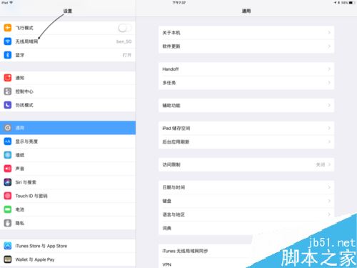Image resolution: width=357 pixels, height=268 pixels.
Task: Tap the status bar Wi-Fi signal icon
Action: click(x=11, y=3)
